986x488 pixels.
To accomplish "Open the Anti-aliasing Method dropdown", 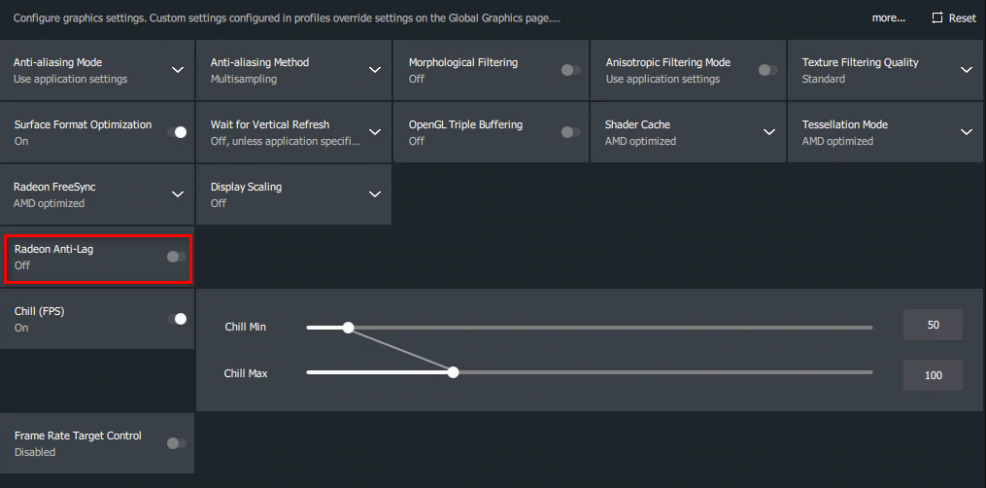I will [375, 70].
